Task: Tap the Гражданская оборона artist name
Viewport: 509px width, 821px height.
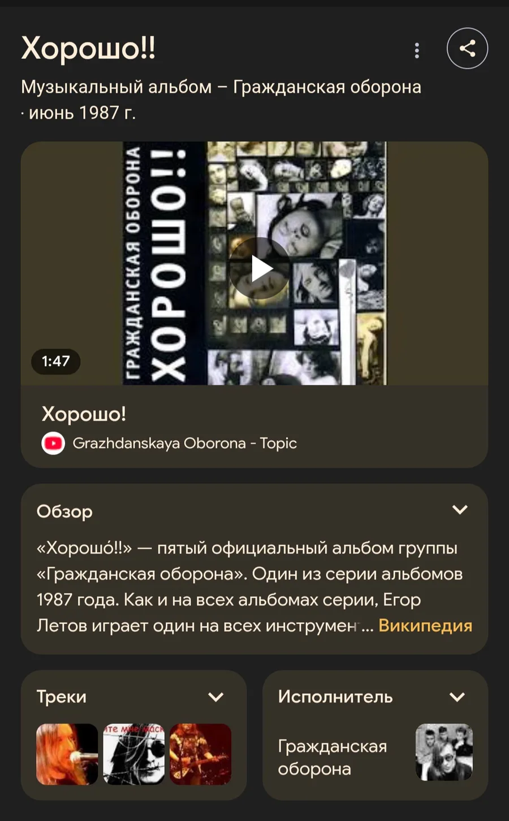Action: 333,757
